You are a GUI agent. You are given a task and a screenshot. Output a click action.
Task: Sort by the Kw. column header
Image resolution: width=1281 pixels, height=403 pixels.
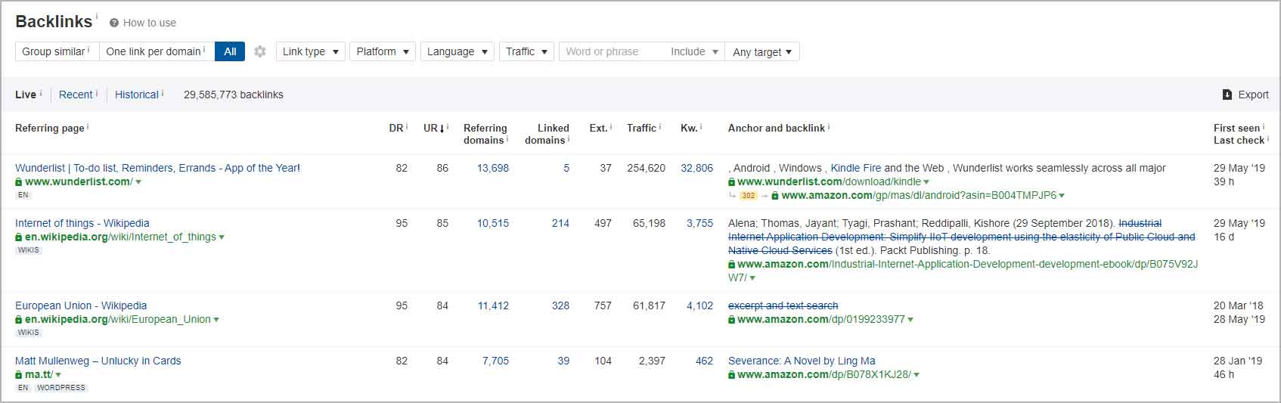[689, 128]
